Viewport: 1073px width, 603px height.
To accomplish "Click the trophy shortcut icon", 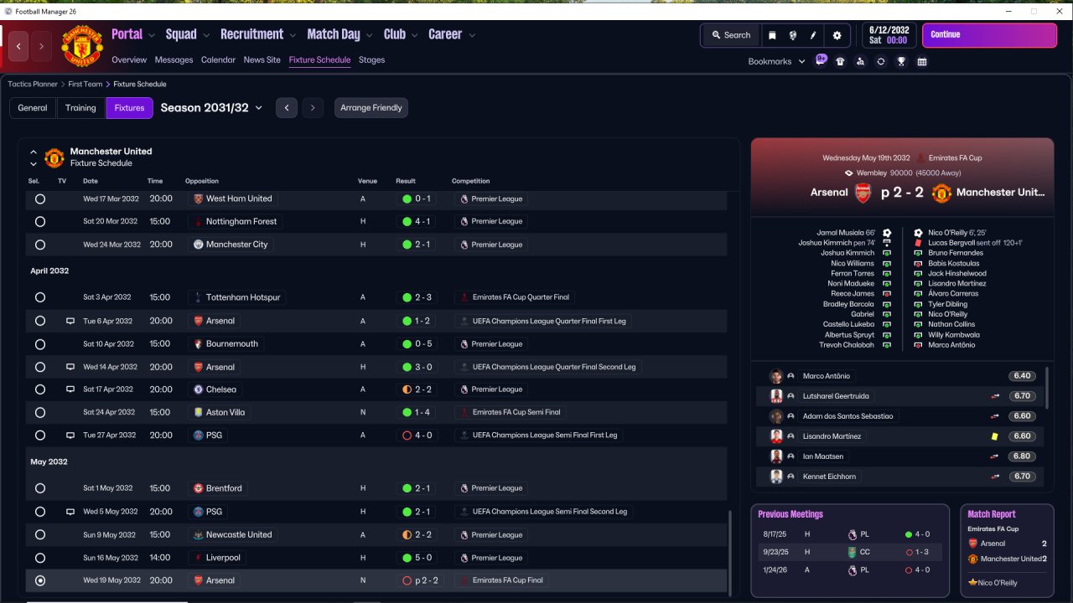I will 901,61.
